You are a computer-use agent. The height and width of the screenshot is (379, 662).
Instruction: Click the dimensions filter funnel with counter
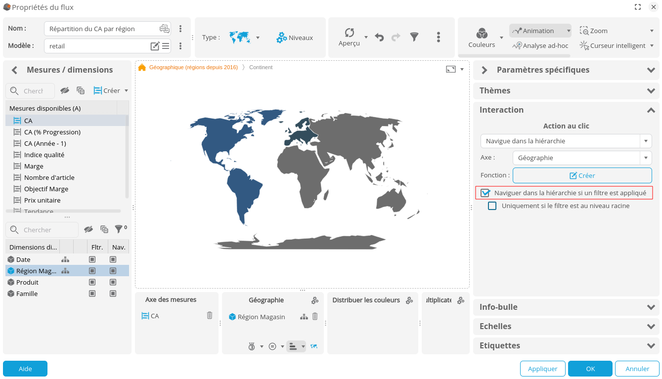pyautogui.click(x=120, y=229)
